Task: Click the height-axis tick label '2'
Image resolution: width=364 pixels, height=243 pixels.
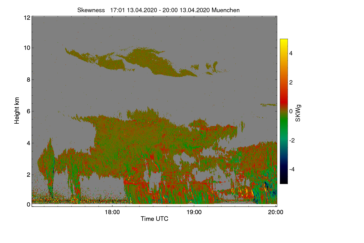Action: (28, 174)
